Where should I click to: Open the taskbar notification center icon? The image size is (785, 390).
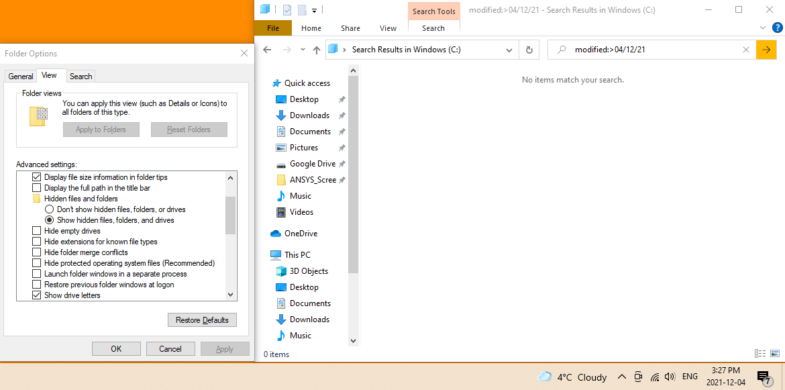[x=764, y=377]
